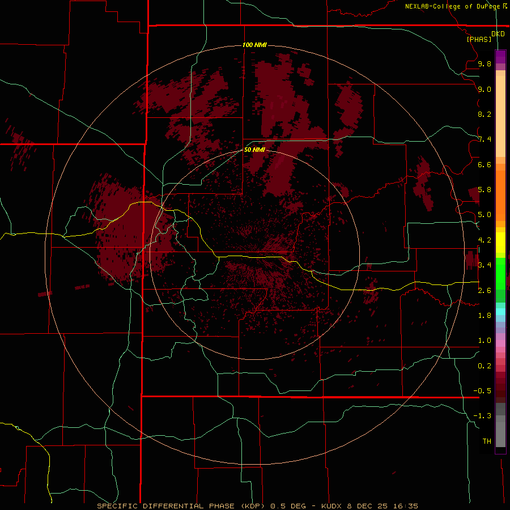Click the 9.0 value on the scale
This screenshot has width=510, height=510.
(x=484, y=89)
